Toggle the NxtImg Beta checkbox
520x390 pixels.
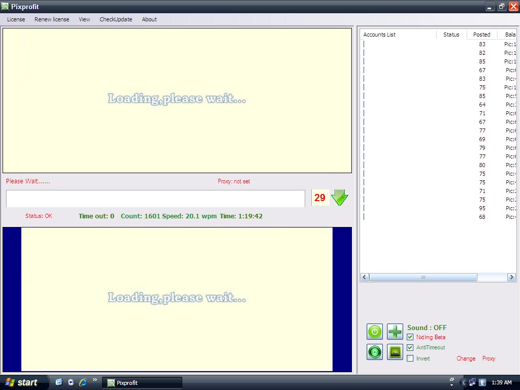coord(410,337)
